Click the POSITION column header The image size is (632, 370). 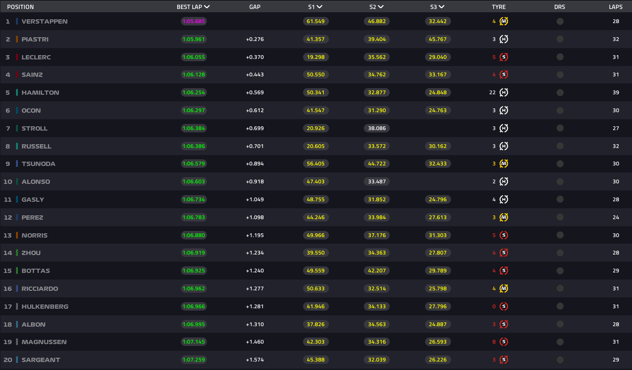click(x=20, y=7)
